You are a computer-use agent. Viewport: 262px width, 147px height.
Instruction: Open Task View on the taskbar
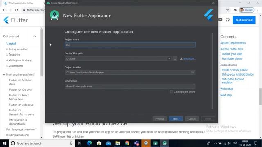(80, 143)
